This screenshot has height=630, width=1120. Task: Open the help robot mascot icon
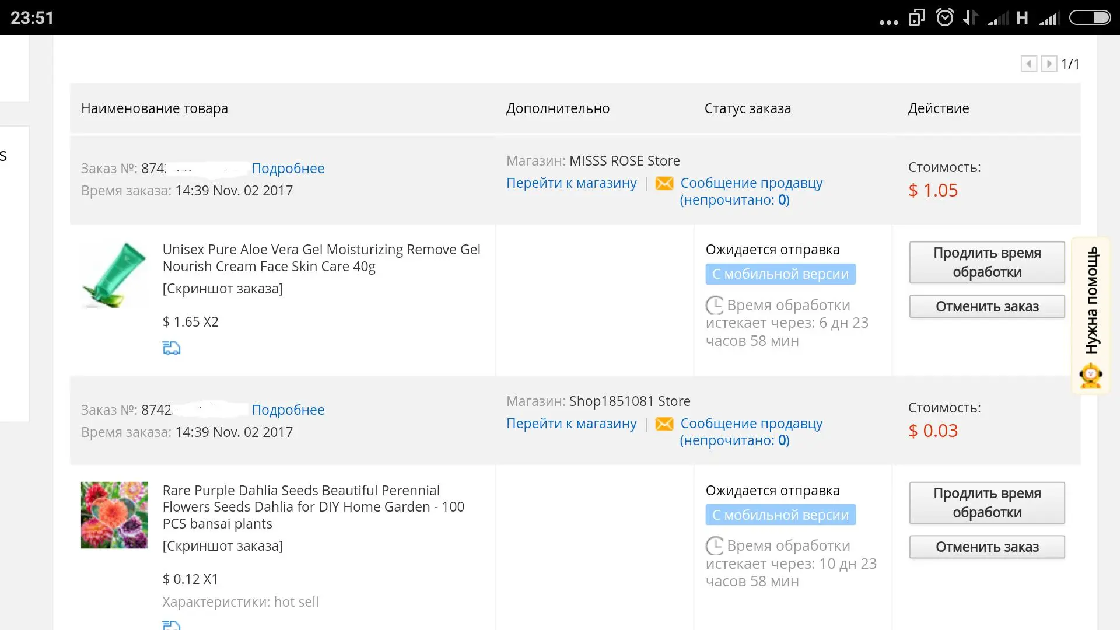coord(1090,375)
